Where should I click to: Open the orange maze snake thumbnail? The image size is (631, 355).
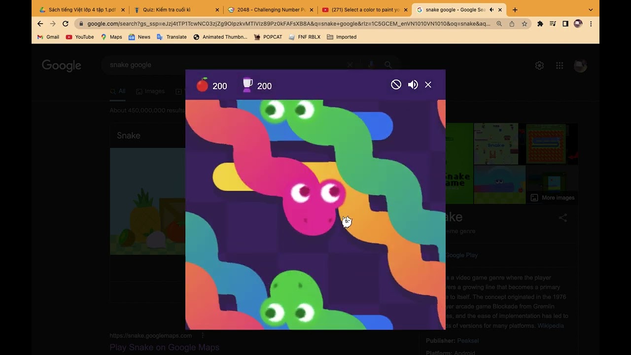(x=545, y=143)
